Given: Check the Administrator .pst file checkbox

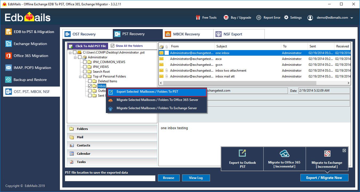Looking at the screenshot, I should click(x=75, y=52).
